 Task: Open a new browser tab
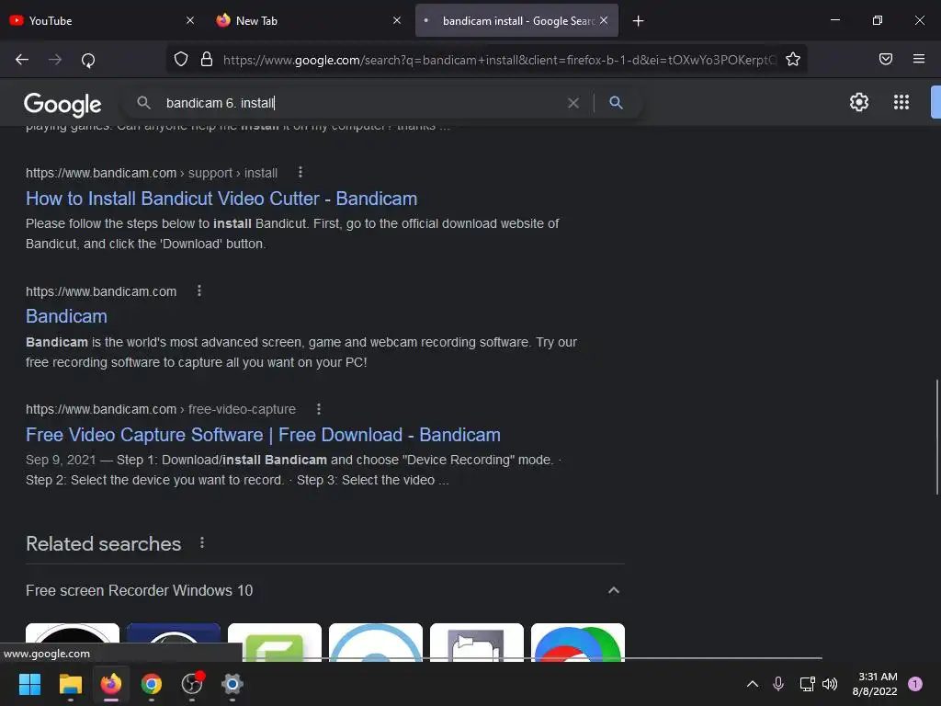[x=638, y=21]
